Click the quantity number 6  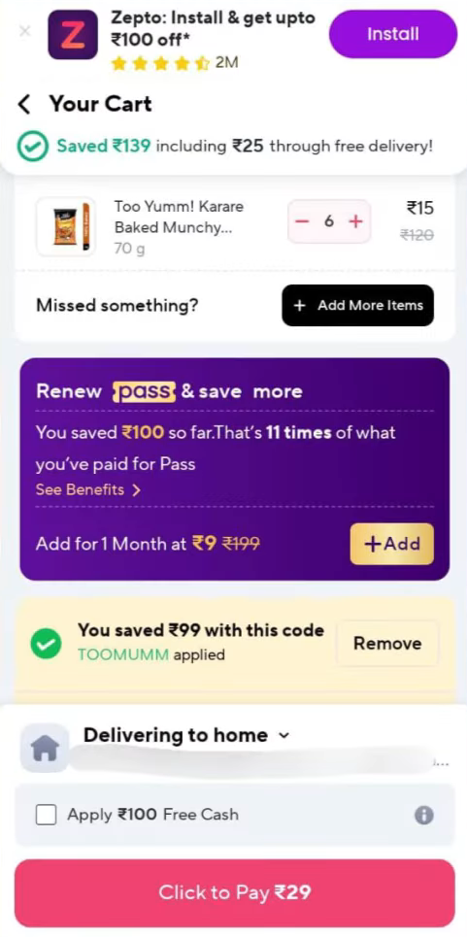pyautogui.click(x=329, y=221)
